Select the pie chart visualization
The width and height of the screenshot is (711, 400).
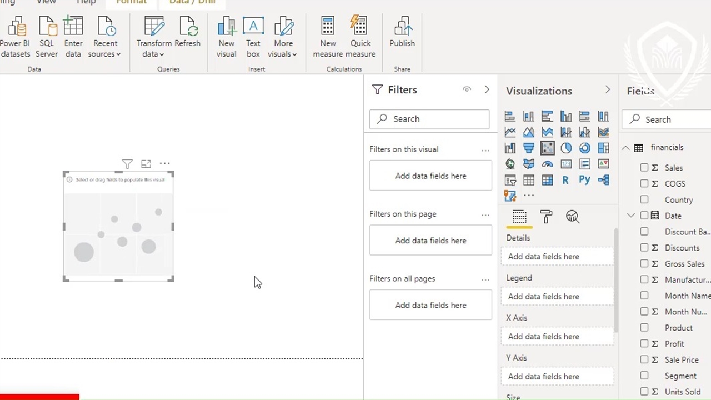(x=566, y=148)
